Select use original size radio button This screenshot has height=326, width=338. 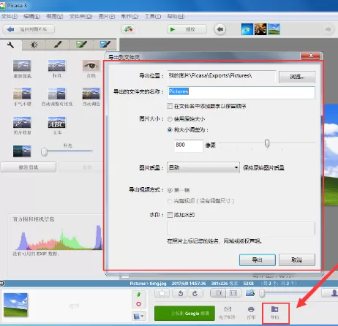point(170,119)
